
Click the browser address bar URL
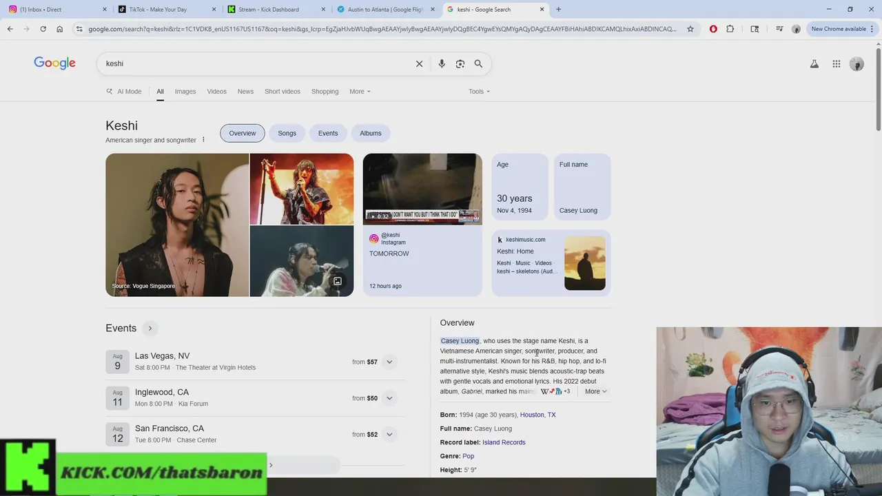click(382, 29)
